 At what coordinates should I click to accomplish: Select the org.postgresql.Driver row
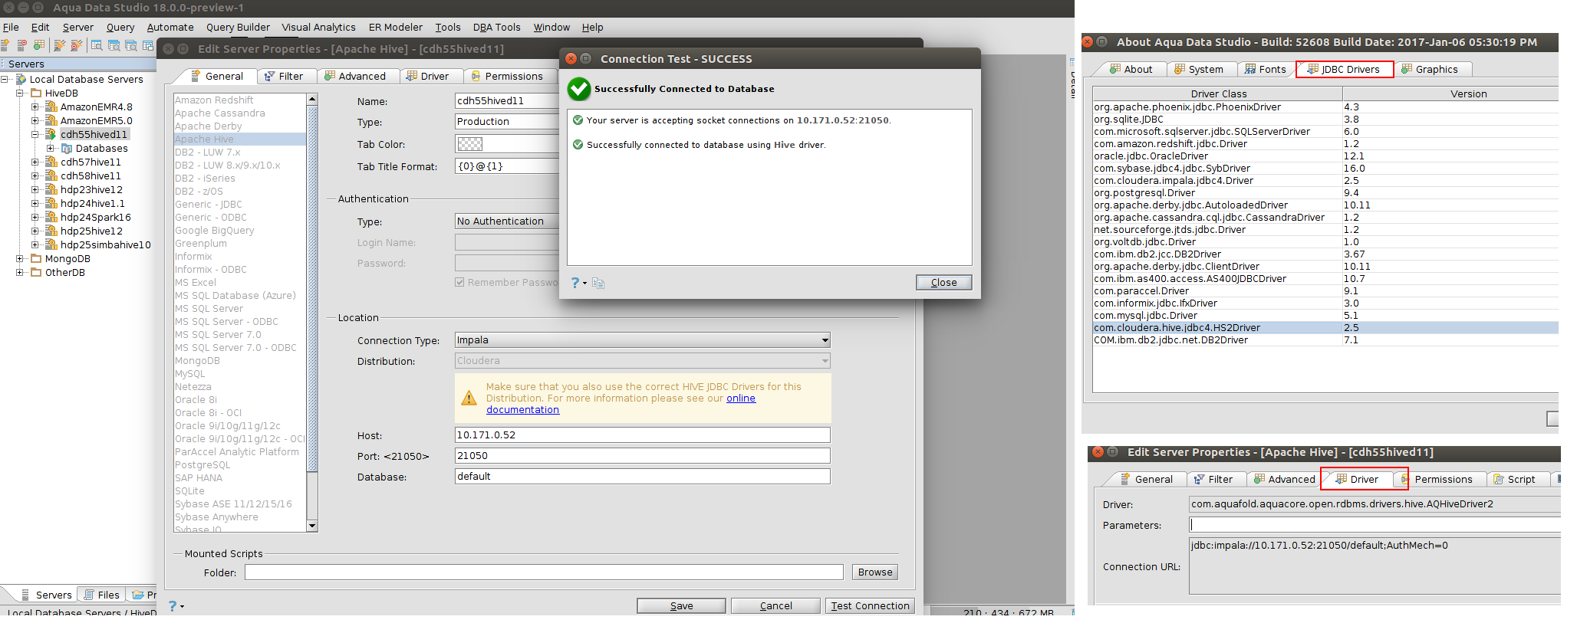[1325, 192]
